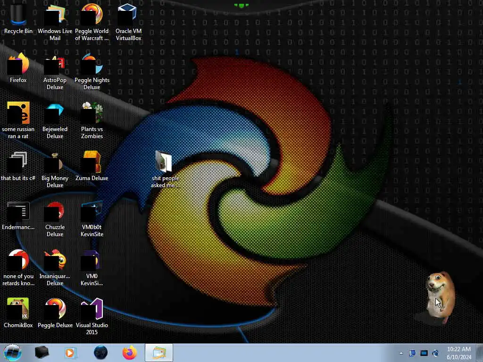Select the 'some russian ran a rat' icon
Screen dimensions: 483x362
18,120
